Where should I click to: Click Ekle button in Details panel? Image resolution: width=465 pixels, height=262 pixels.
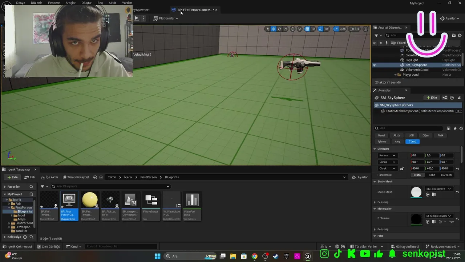click(x=431, y=98)
